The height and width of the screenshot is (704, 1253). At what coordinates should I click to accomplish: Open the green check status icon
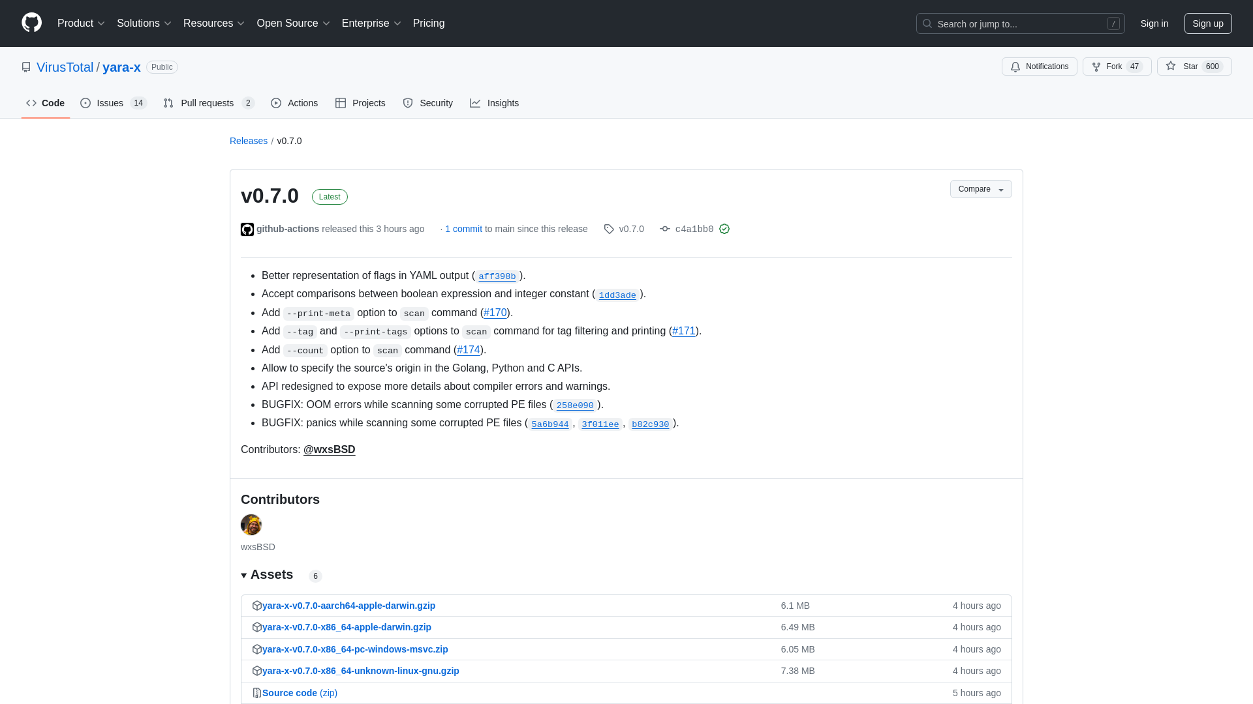pyautogui.click(x=724, y=229)
